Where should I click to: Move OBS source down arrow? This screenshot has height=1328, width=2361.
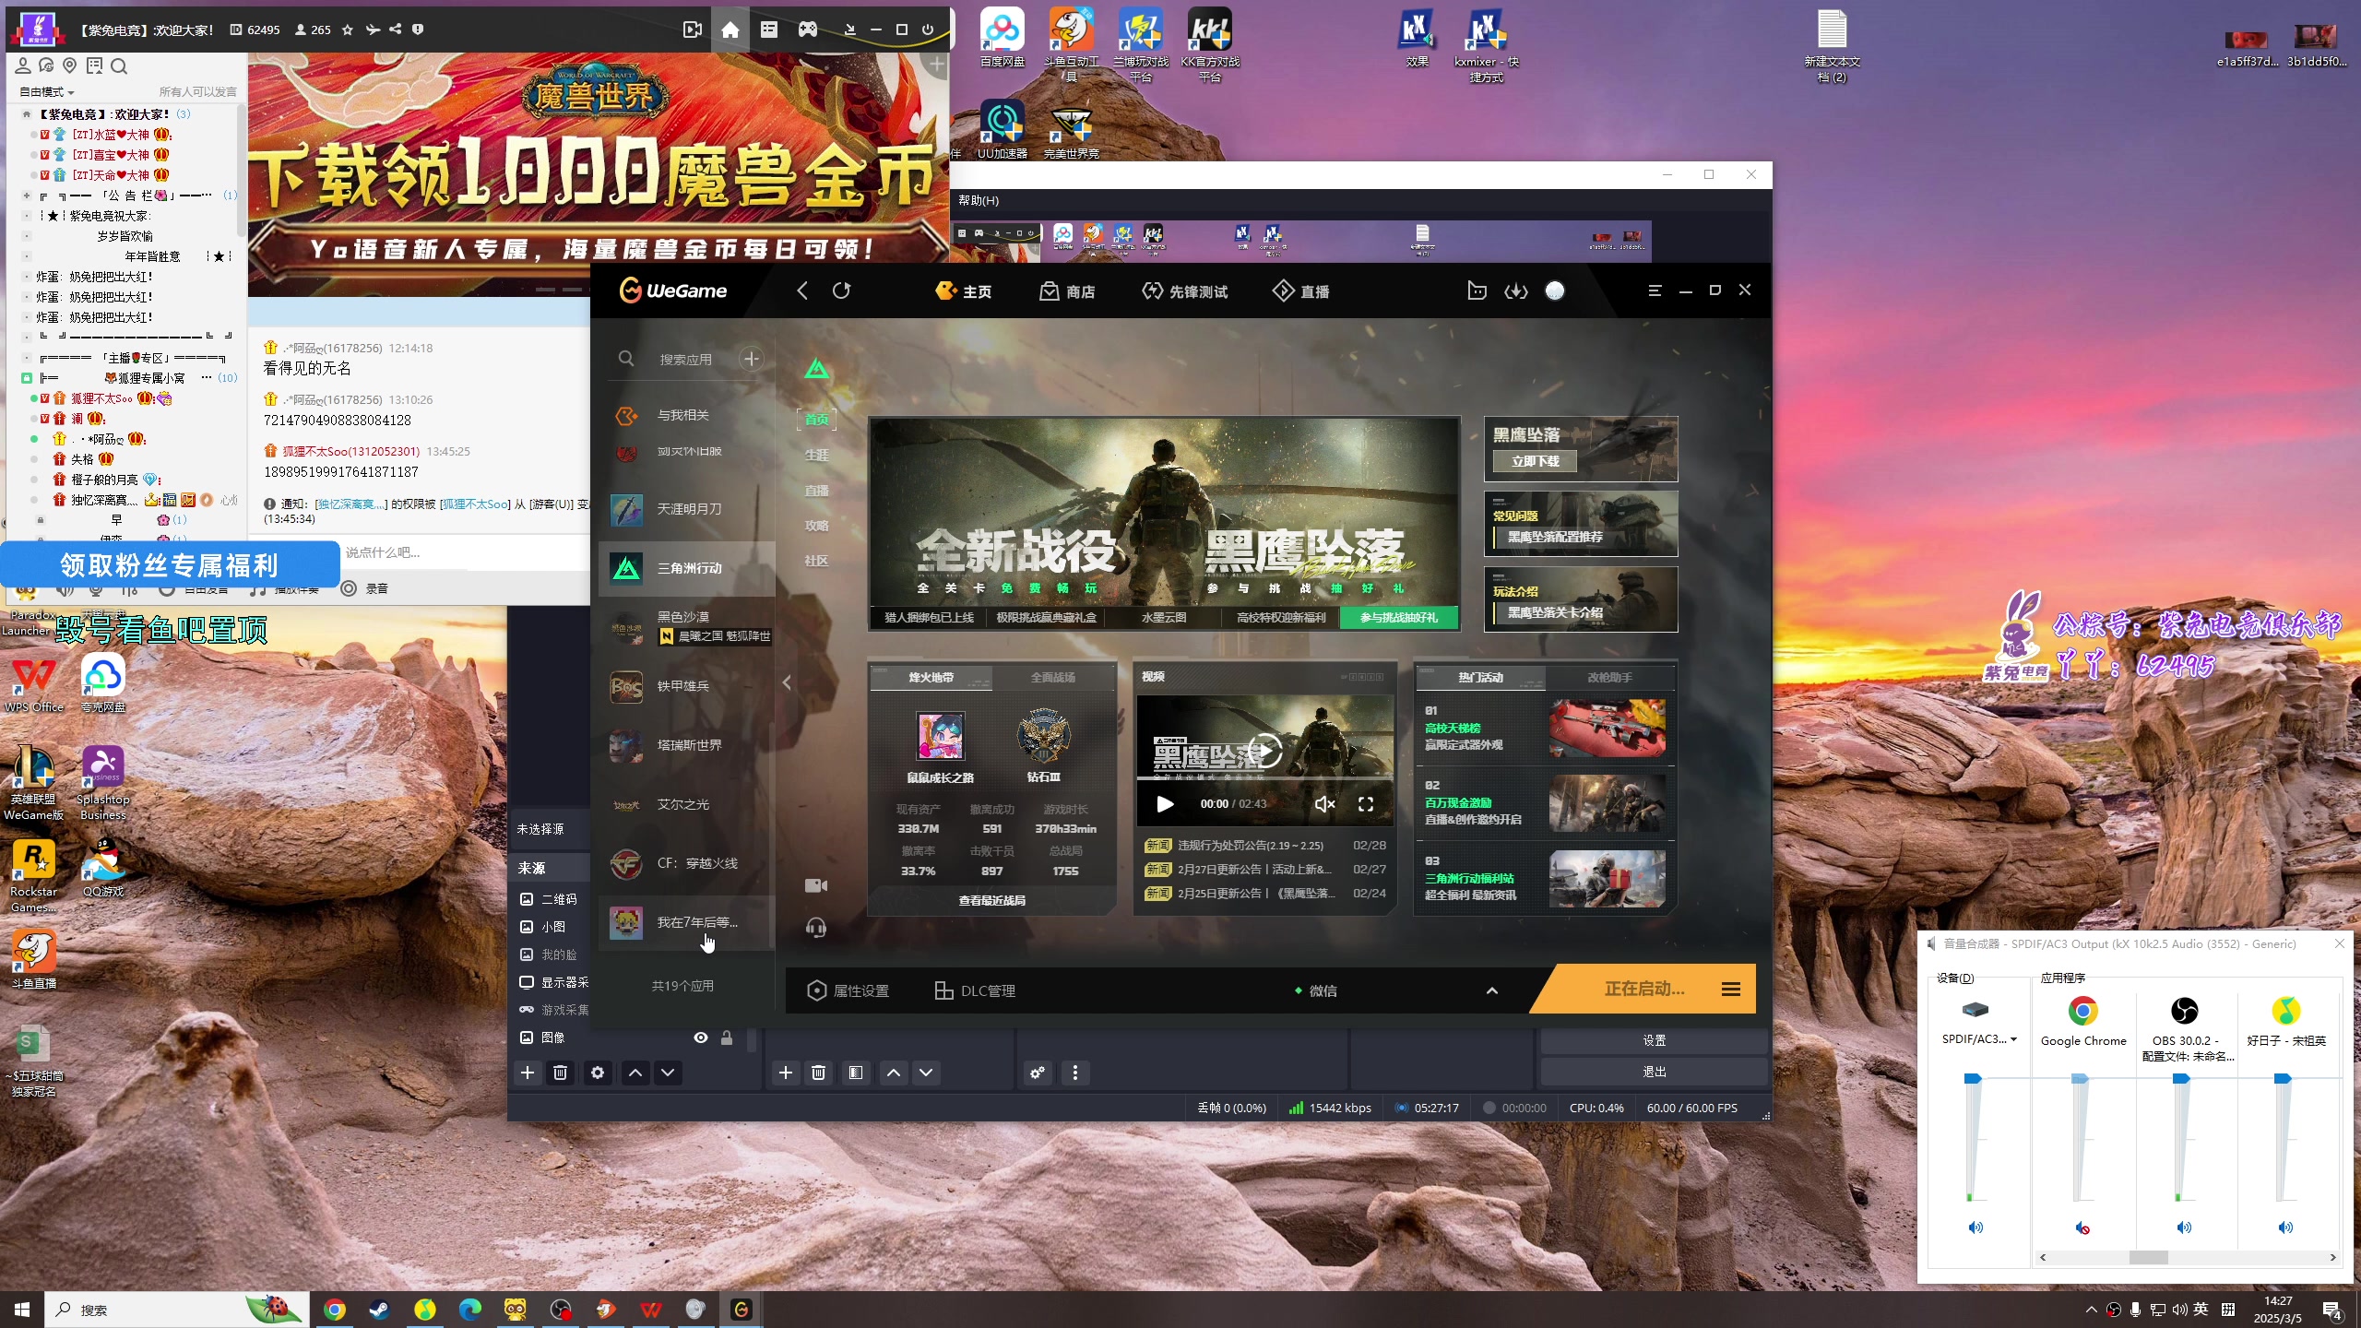(668, 1073)
